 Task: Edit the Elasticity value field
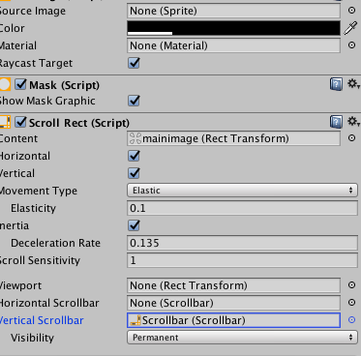point(242,208)
